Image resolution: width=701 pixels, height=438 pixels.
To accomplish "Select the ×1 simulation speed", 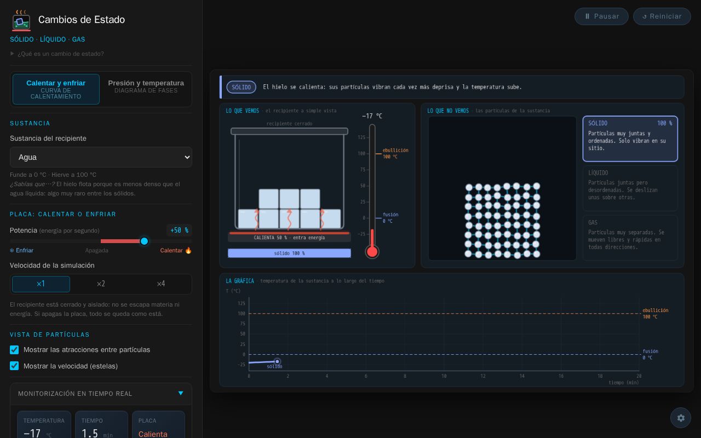I will 41,284.
